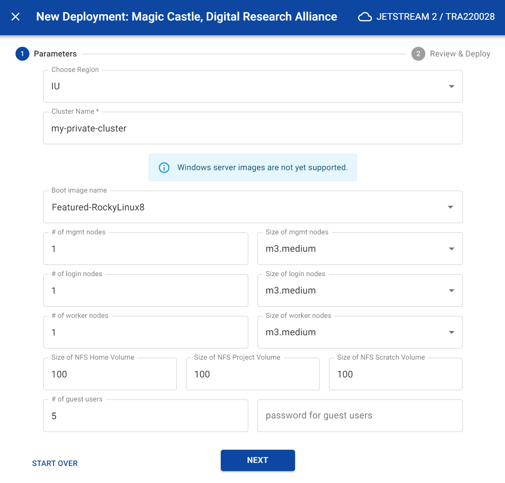This screenshot has width=505, height=483.
Task: Click the info icon in Windows notice
Action: tap(164, 167)
